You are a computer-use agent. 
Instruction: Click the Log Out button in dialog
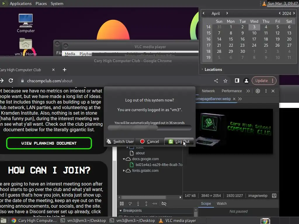(x=179, y=141)
